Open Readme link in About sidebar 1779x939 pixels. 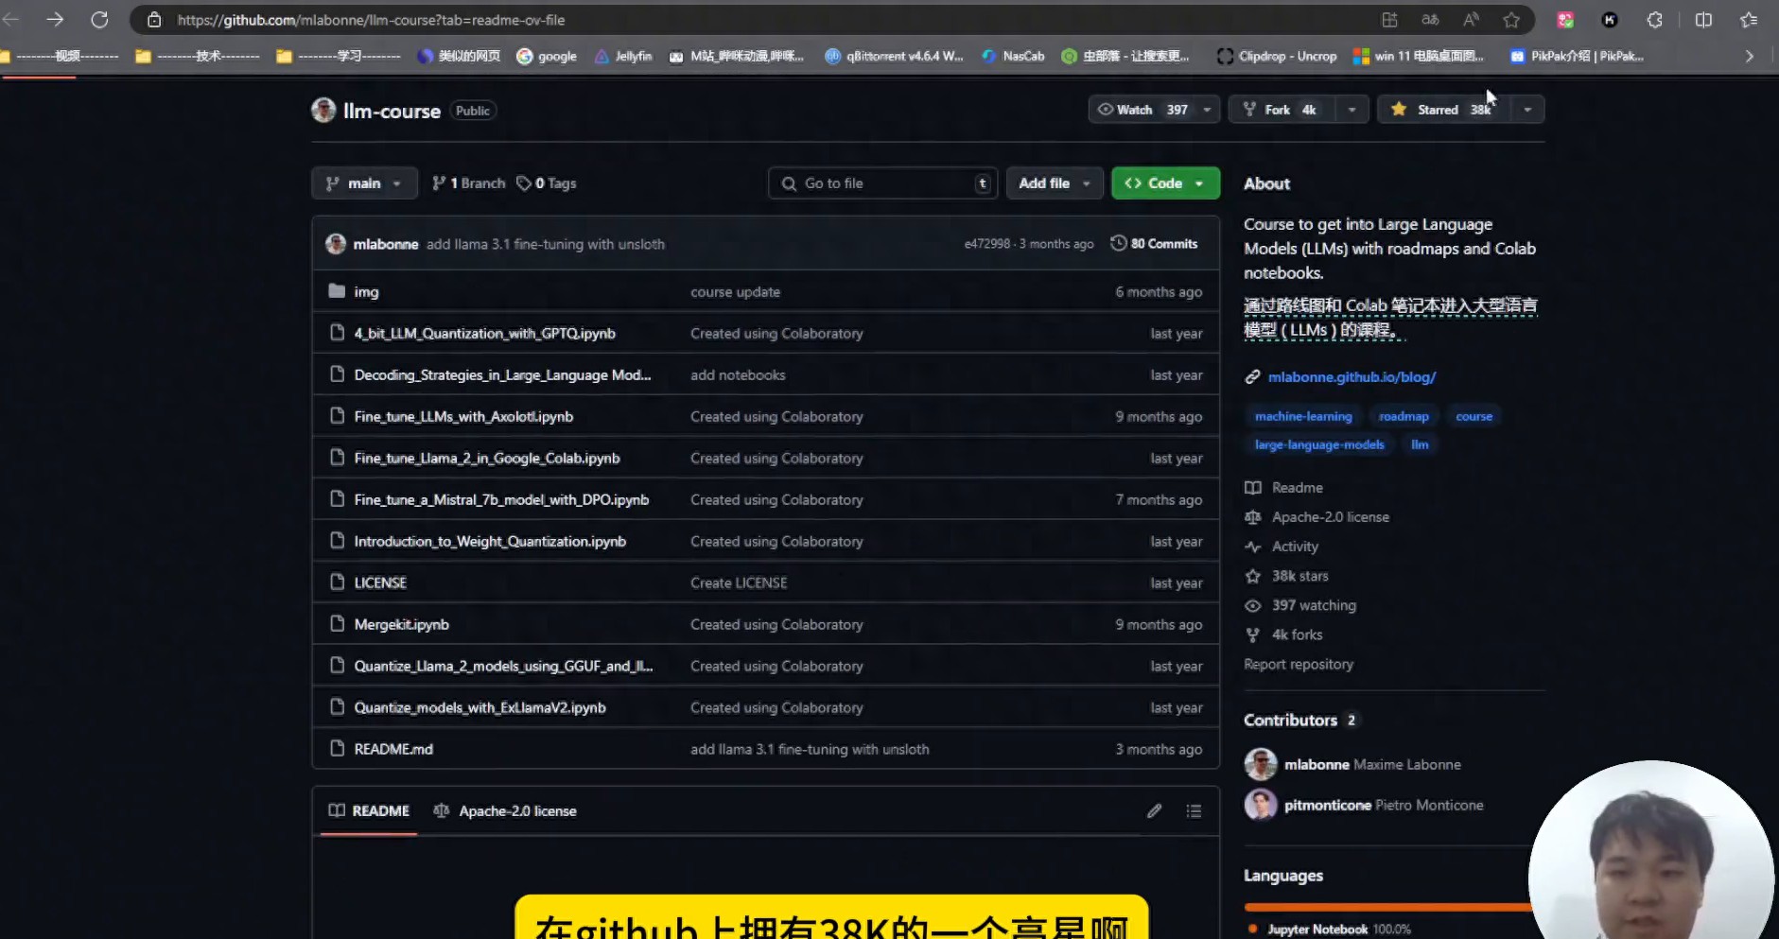[x=1297, y=488]
